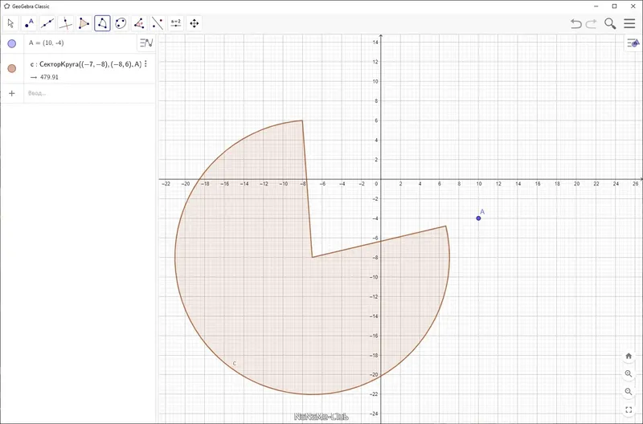
Task: Click the algebra input field
Action: [x=89, y=93]
